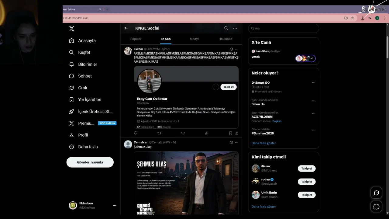The image size is (389, 219).
Task: Open Grok icon in sidebar
Action: 72,88
